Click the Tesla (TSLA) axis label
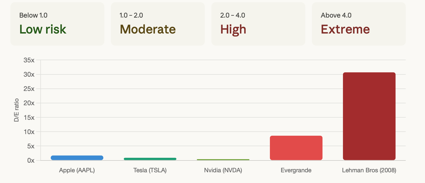 [150, 170]
